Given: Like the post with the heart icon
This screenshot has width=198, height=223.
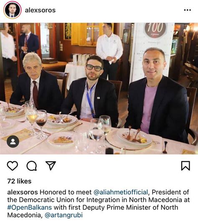Looking at the screenshot, I should [13, 165].
